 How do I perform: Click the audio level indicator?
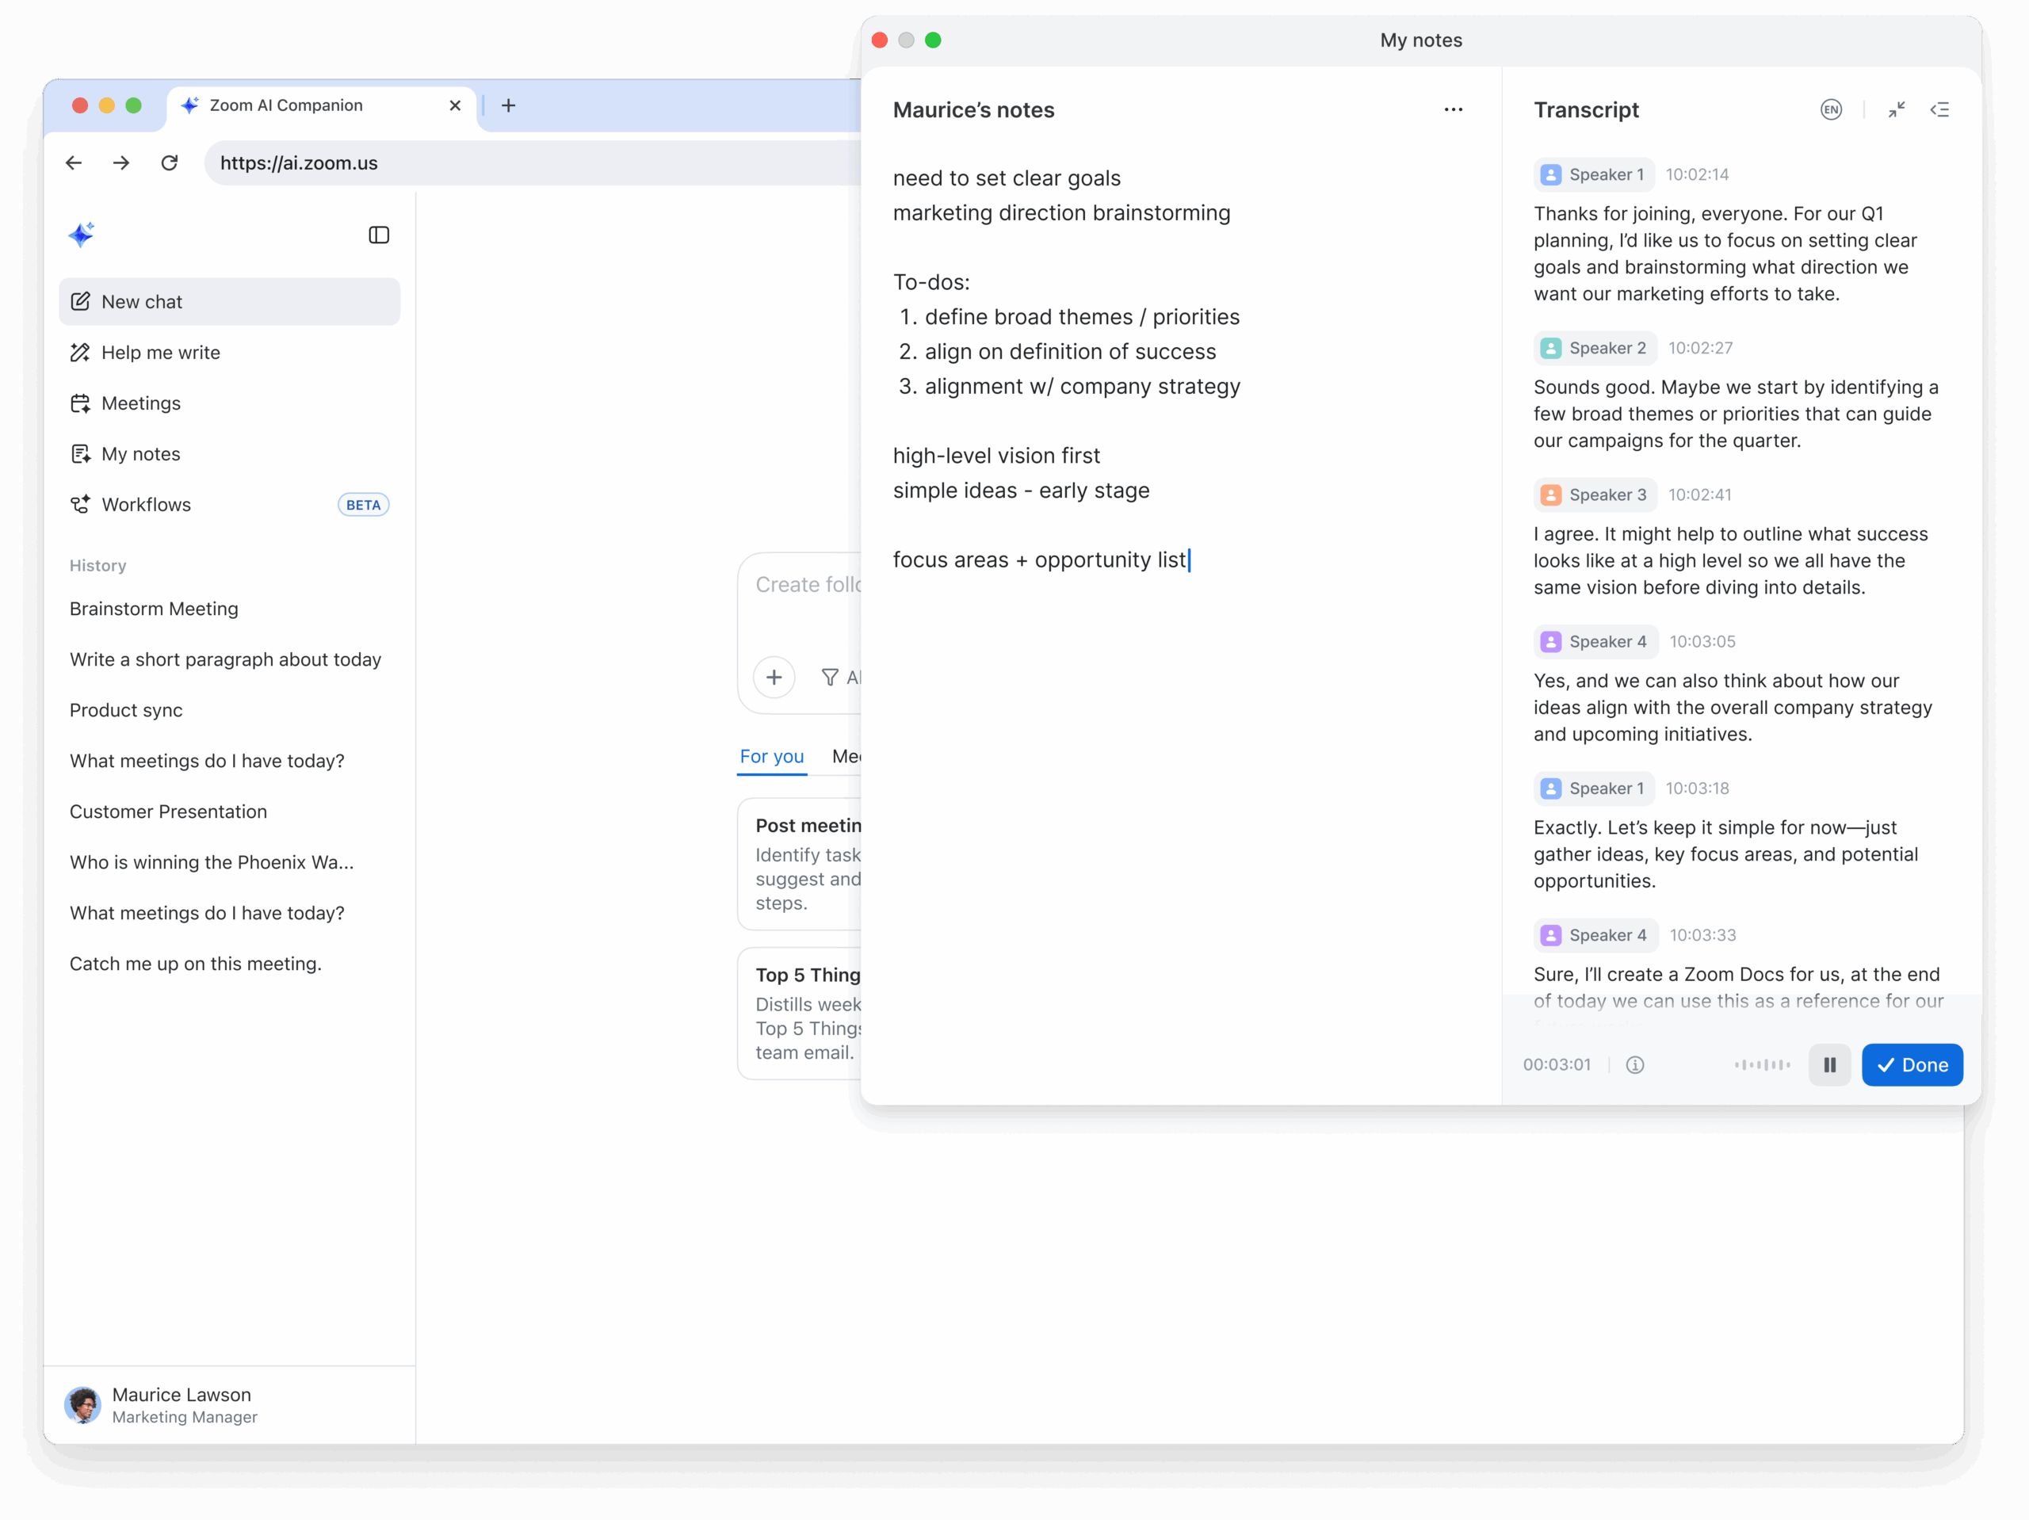1763,1064
